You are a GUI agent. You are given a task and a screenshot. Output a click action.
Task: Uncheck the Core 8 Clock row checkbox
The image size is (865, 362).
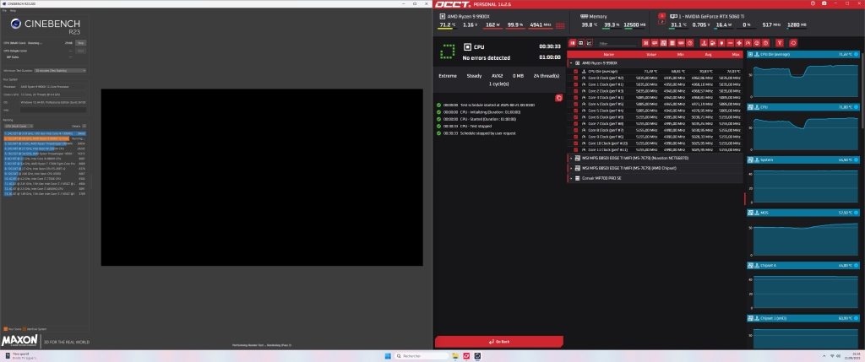click(576, 130)
